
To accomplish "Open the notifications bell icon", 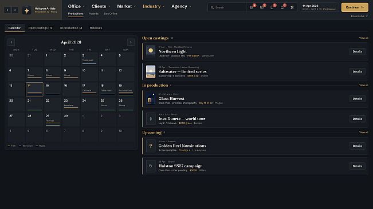I will [x=282, y=7].
